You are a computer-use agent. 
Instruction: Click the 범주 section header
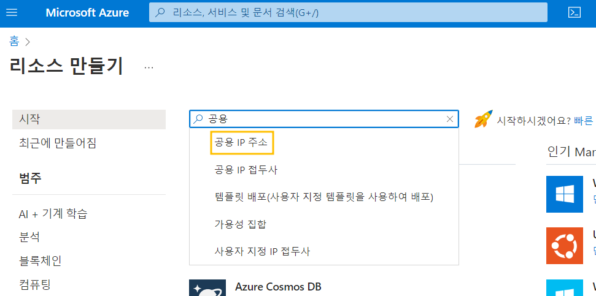tap(30, 178)
